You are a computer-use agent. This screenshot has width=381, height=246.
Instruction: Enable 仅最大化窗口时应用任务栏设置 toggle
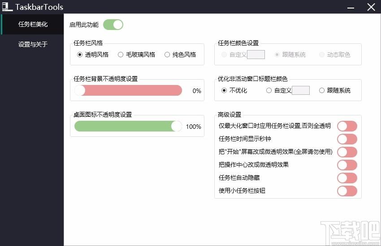(x=347, y=126)
